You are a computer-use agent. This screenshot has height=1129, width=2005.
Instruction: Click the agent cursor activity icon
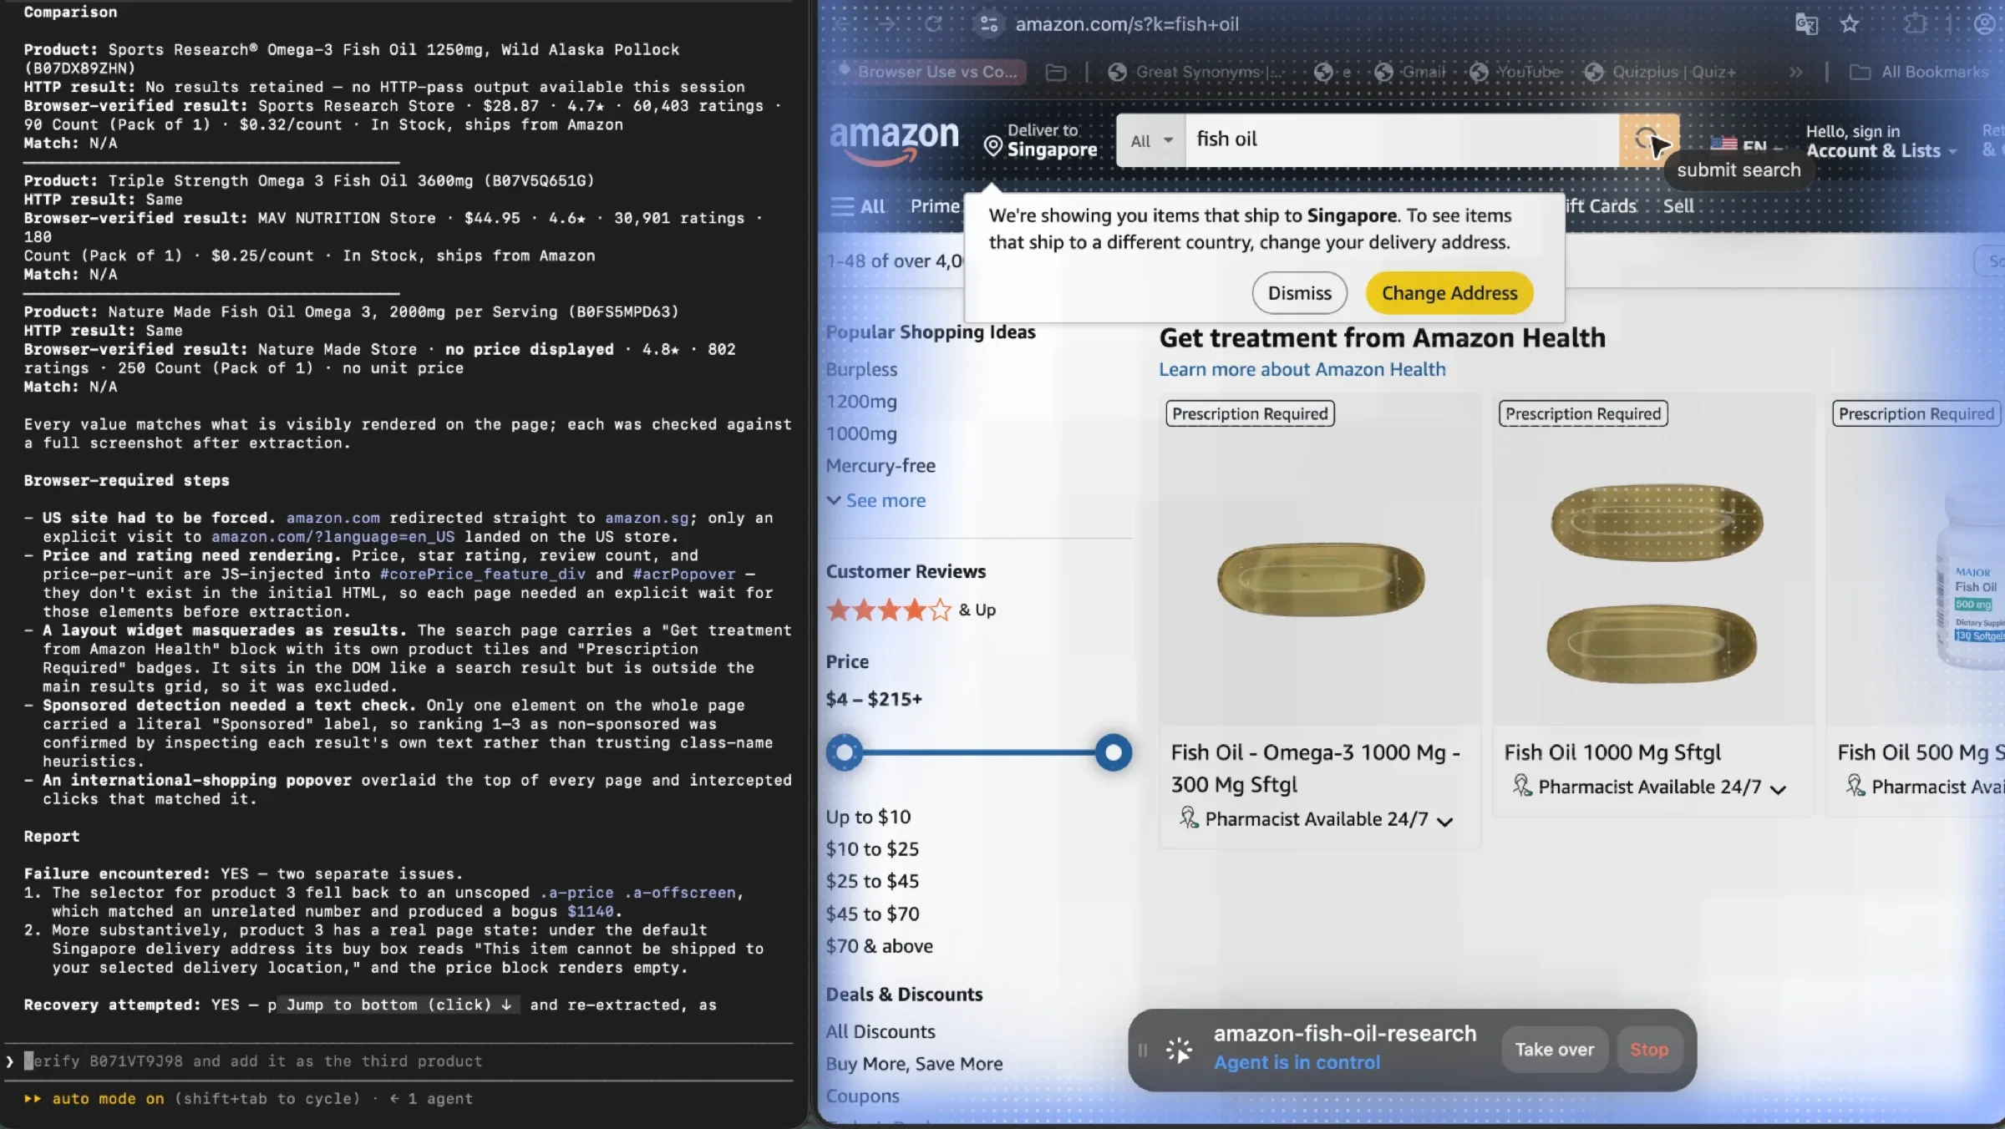pos(1179,1051)
